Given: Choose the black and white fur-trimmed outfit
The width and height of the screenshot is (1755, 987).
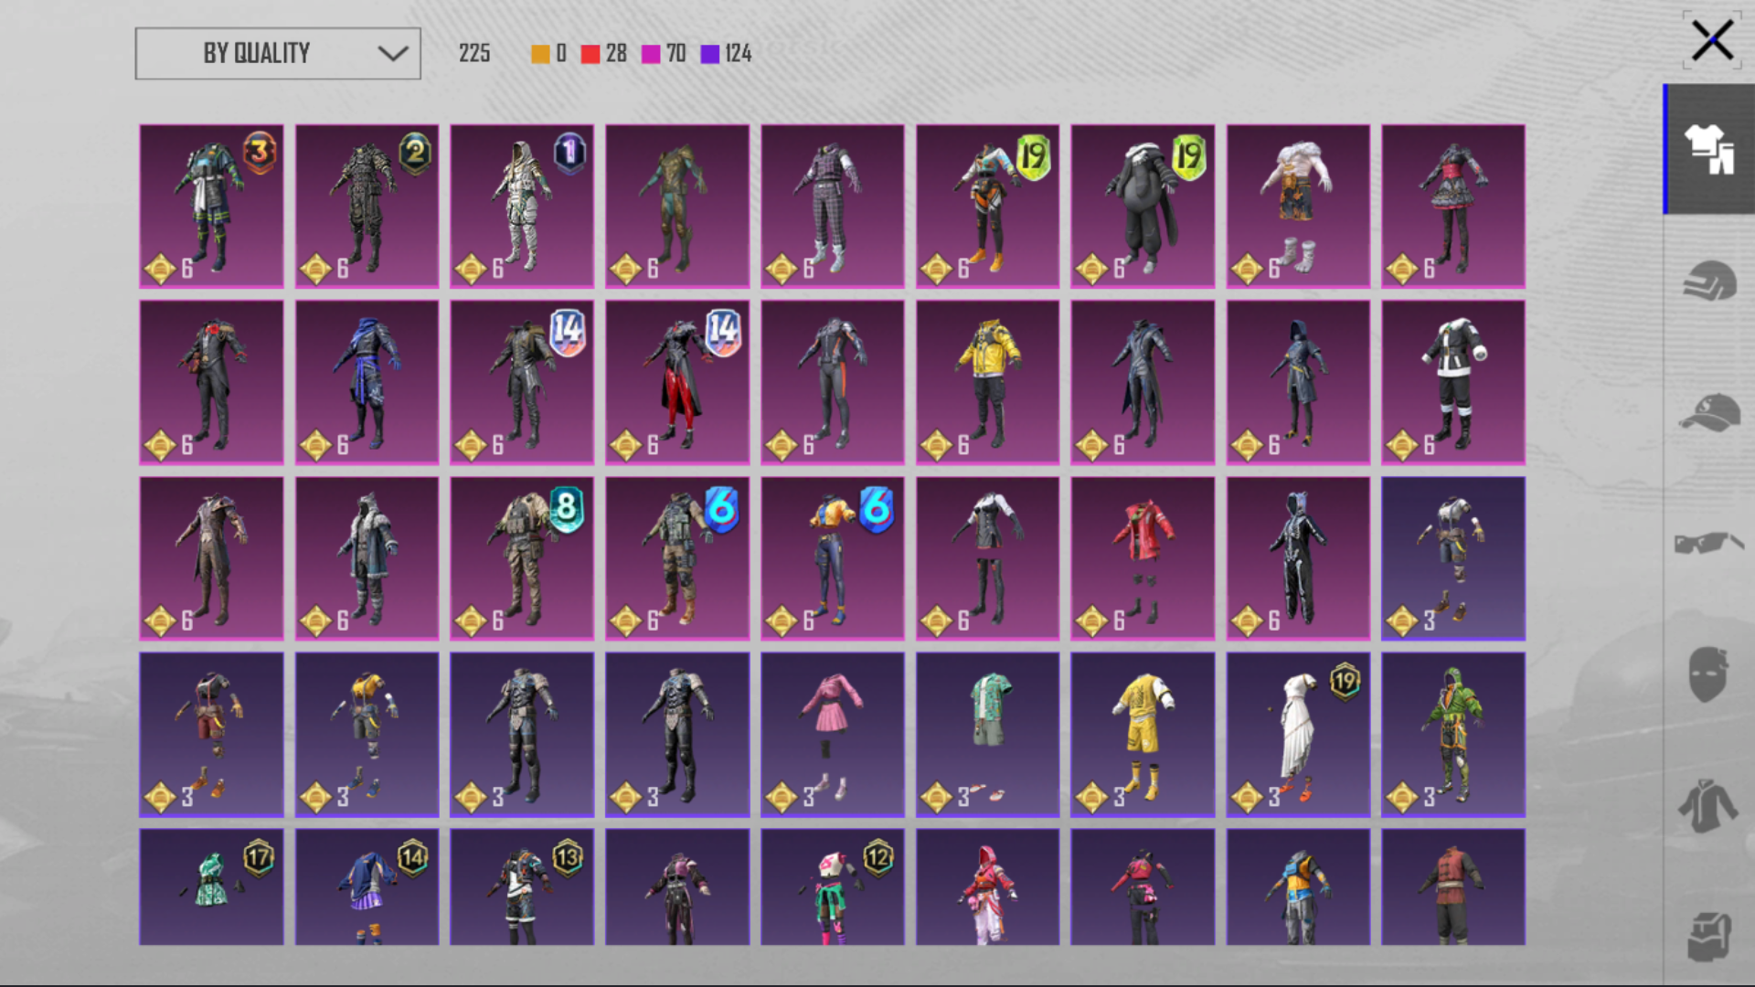Looking at the screenshot, I should (x=1453, y=383).
